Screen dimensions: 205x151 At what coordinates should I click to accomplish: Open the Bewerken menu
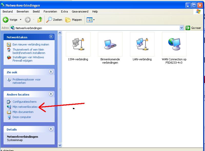click(23, 11)
